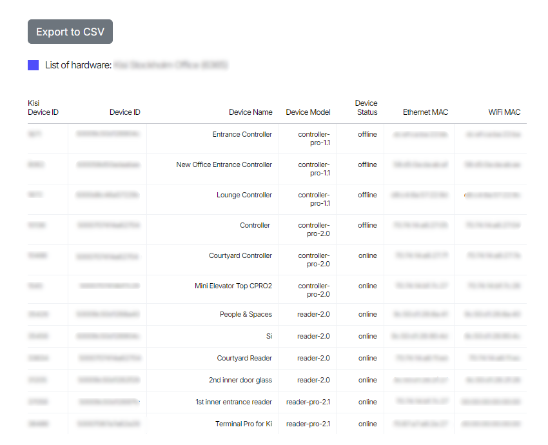This screenshot has height=445, width=548.
Task: Select the Lounge Controller device name
Action: (x=244, y=195)
